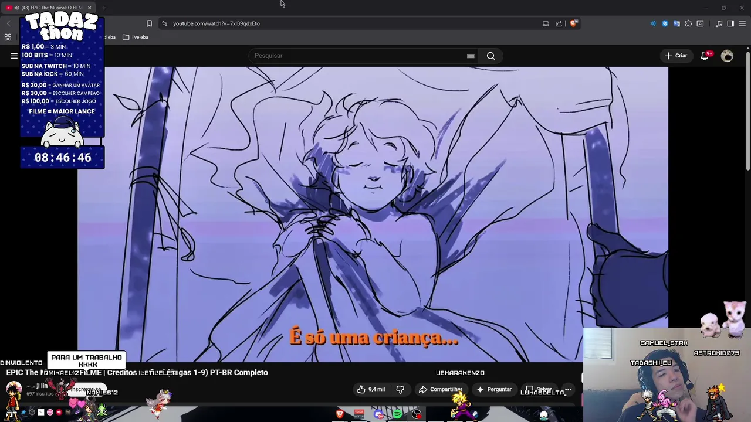
Task: Click the tab search icon in toolbar
Action: 700,23
